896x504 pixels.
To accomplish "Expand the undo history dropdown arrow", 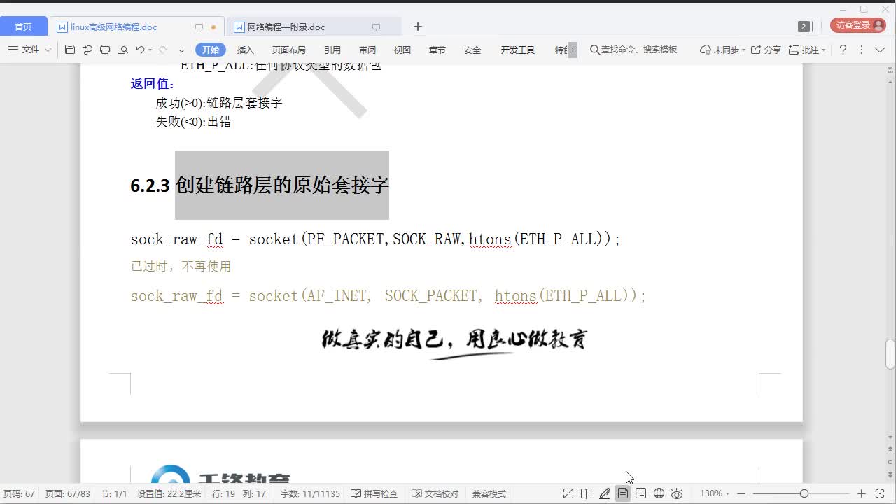I will tap(150, 50).
